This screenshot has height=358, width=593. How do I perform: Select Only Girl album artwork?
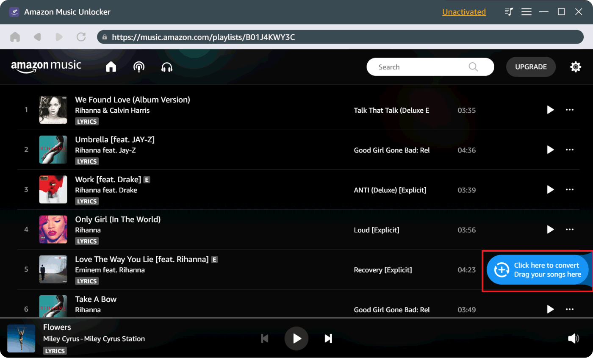53,229
